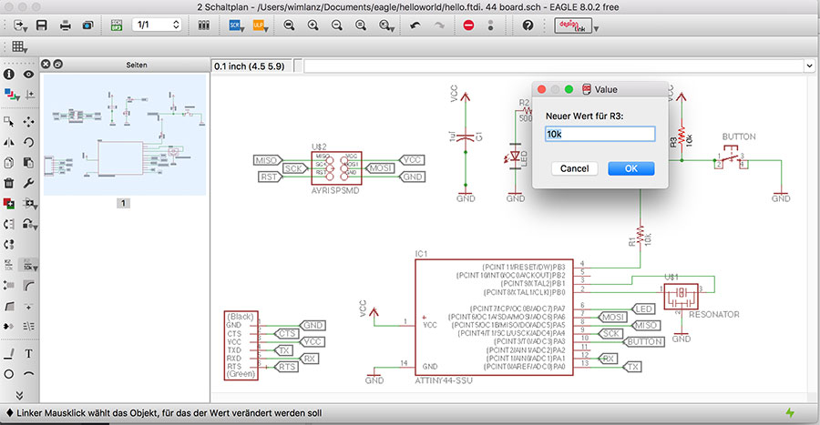The width and height of the screenshot is (820, 425).
Task: Click the Go traffic light icon
Action: pos(490,25)
